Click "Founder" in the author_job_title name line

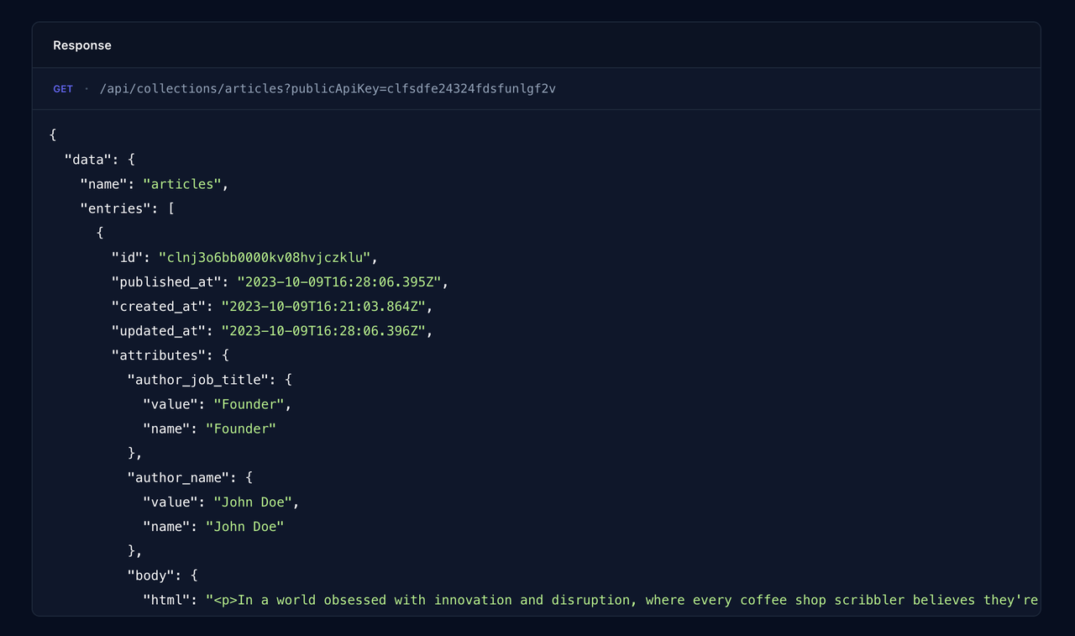pyautogui.click(x=241, y=428)
